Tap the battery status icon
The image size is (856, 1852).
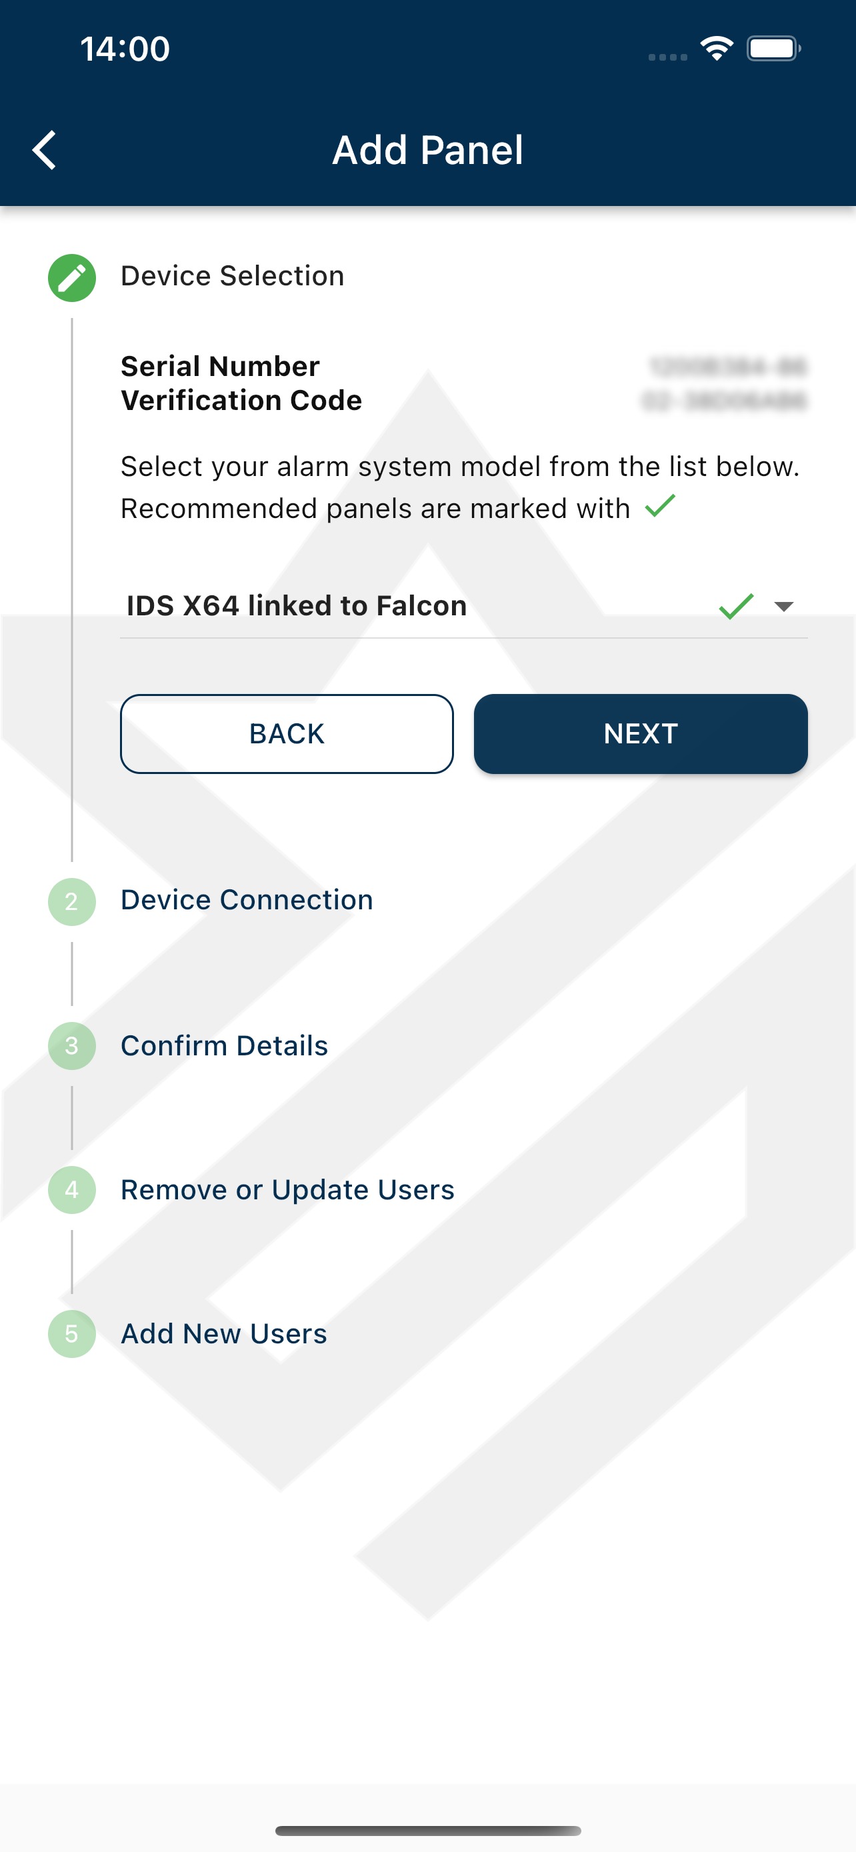point(773,49)
